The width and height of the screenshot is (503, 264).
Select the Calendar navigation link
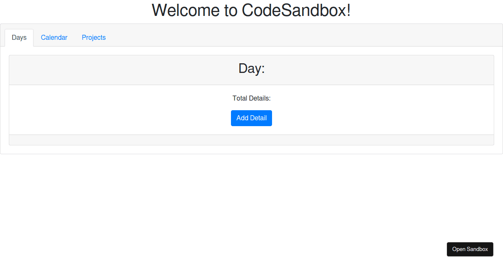coord(54,37)
